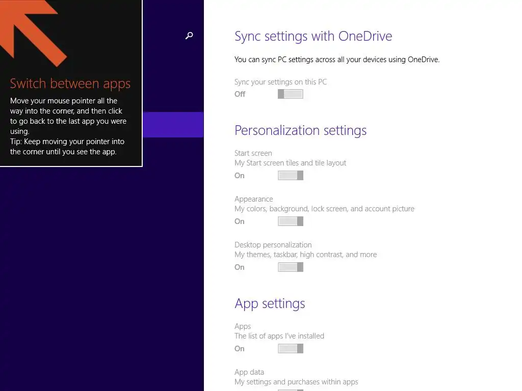
Task: Toggle Sync your settings on this PC
Action: click(x=290, y=94)
